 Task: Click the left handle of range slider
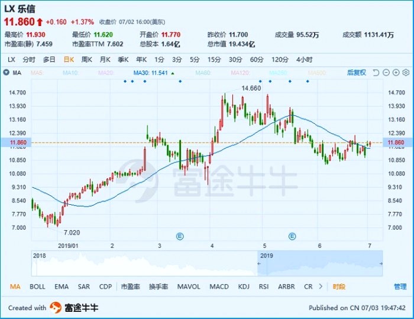pos(259,263)
